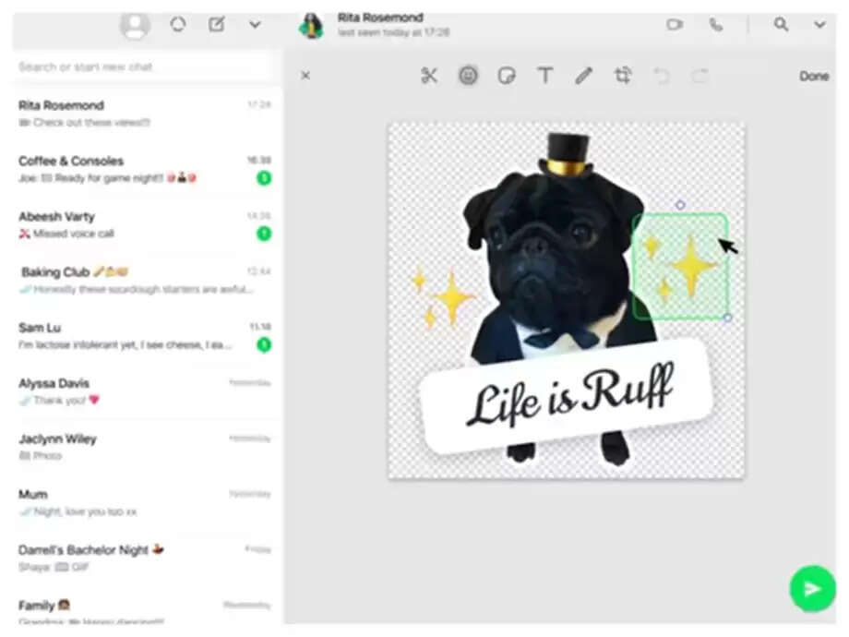Image resolution: width=849 pixels, height=637 pixels.
Task: Send the sticker with the green send button
Action: pos(811,588)
